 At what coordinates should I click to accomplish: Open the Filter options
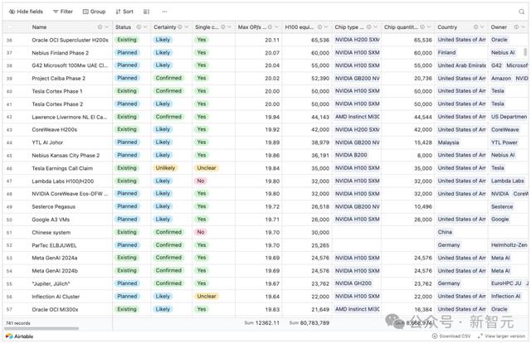pos(63,12)
